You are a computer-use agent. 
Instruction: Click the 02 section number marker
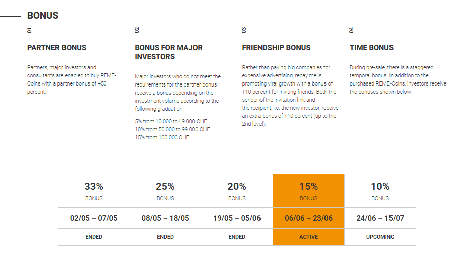(x=137, y=30)
